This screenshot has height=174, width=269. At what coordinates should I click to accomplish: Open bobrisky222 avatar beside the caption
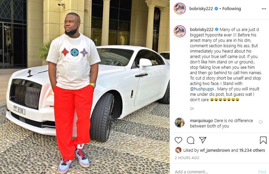pyautogui.click(x=180, y=31)
